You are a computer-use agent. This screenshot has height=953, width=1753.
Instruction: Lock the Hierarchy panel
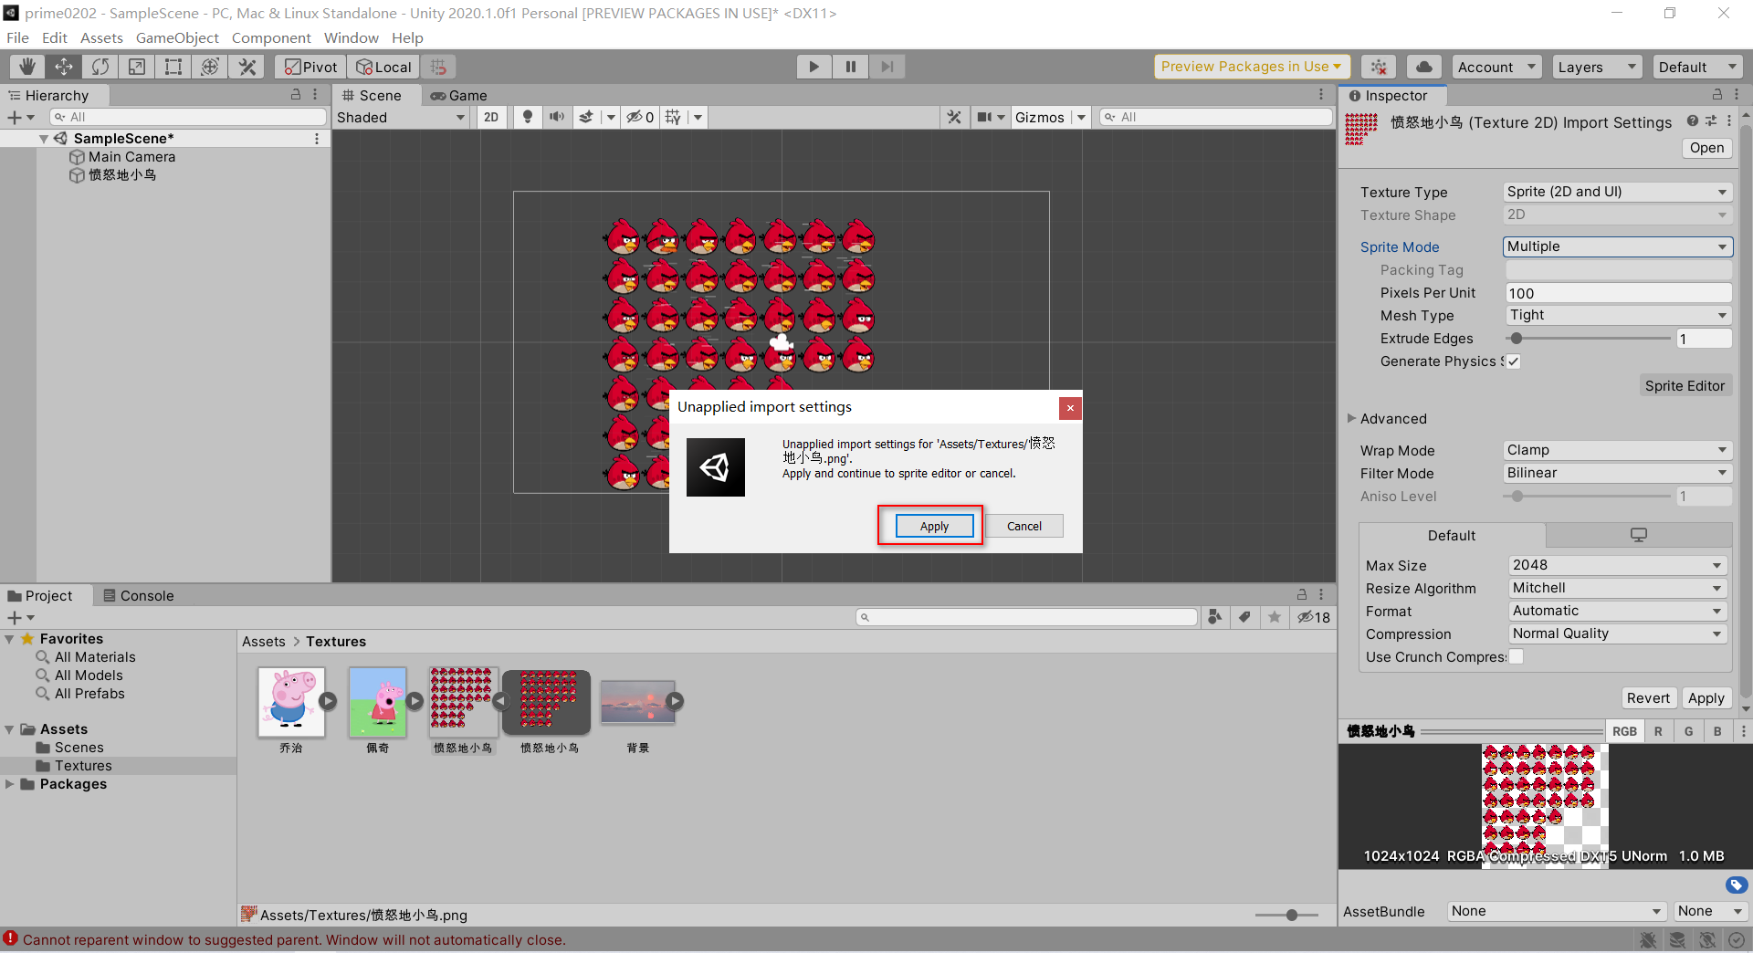[296, 94]
